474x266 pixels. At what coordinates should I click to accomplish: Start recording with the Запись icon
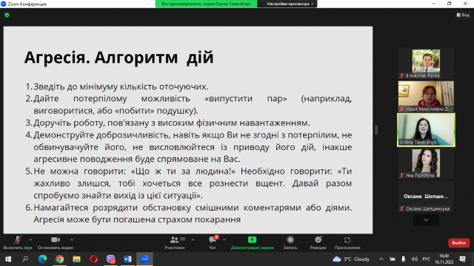tap(290, 243)
